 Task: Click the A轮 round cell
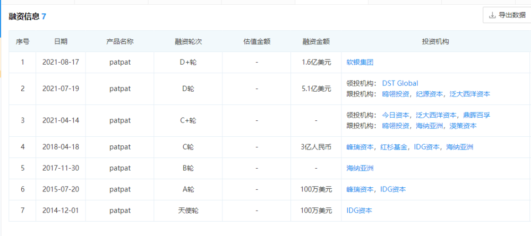(x=189, y=189)
